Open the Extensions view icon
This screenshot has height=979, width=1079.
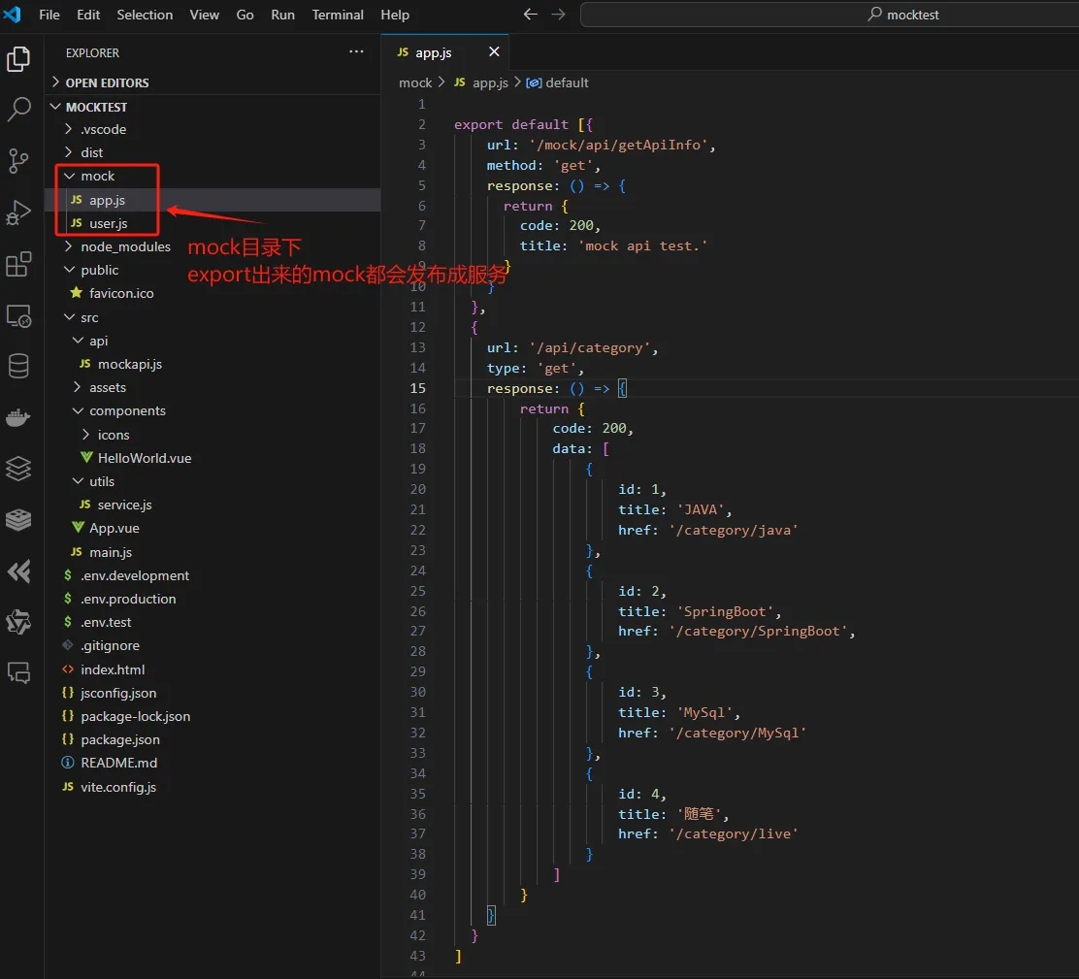18,264
